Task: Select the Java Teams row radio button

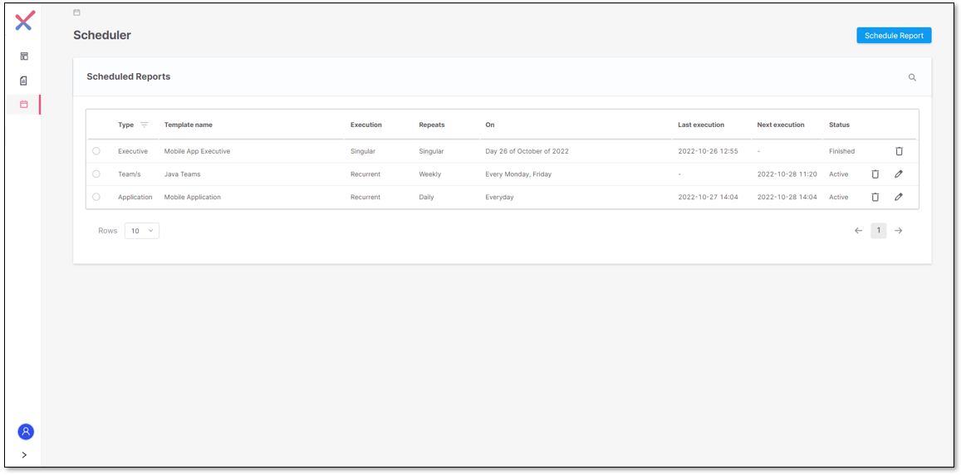Action: (96, 174)
